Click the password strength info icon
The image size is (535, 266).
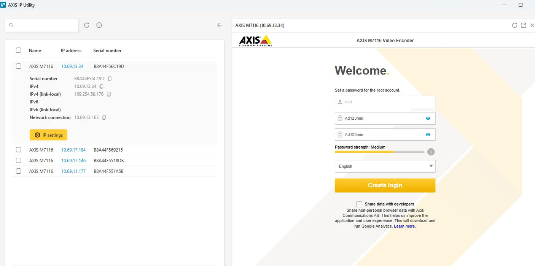pyautogui.click(x=431, y=152)
